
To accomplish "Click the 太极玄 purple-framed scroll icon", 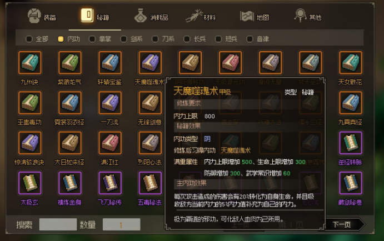I will 29,183.
